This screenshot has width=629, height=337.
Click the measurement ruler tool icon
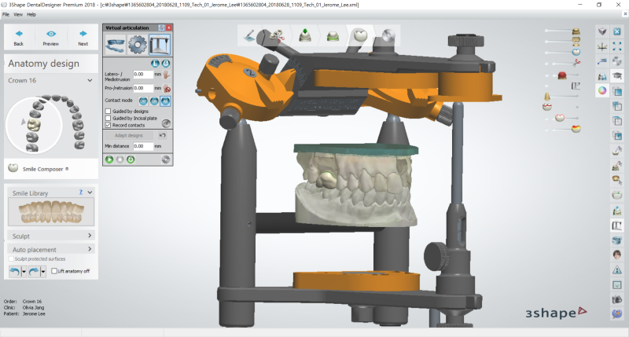coord(602,61)
